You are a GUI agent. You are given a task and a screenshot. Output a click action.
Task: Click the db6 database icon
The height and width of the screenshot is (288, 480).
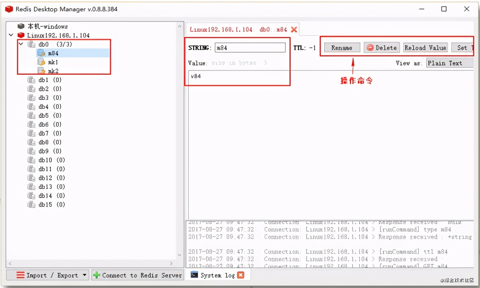pos(32,125)
